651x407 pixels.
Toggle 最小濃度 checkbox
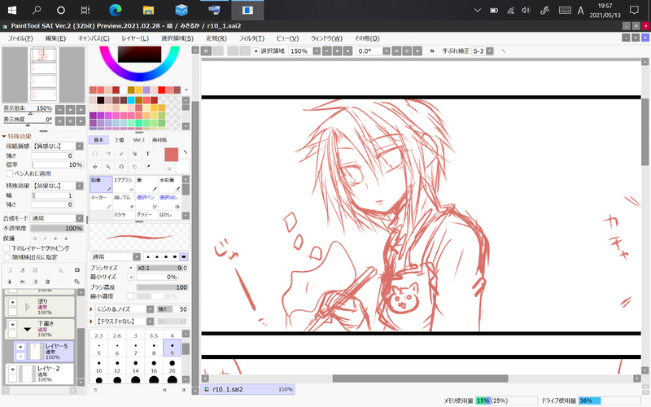click(131, 296)
